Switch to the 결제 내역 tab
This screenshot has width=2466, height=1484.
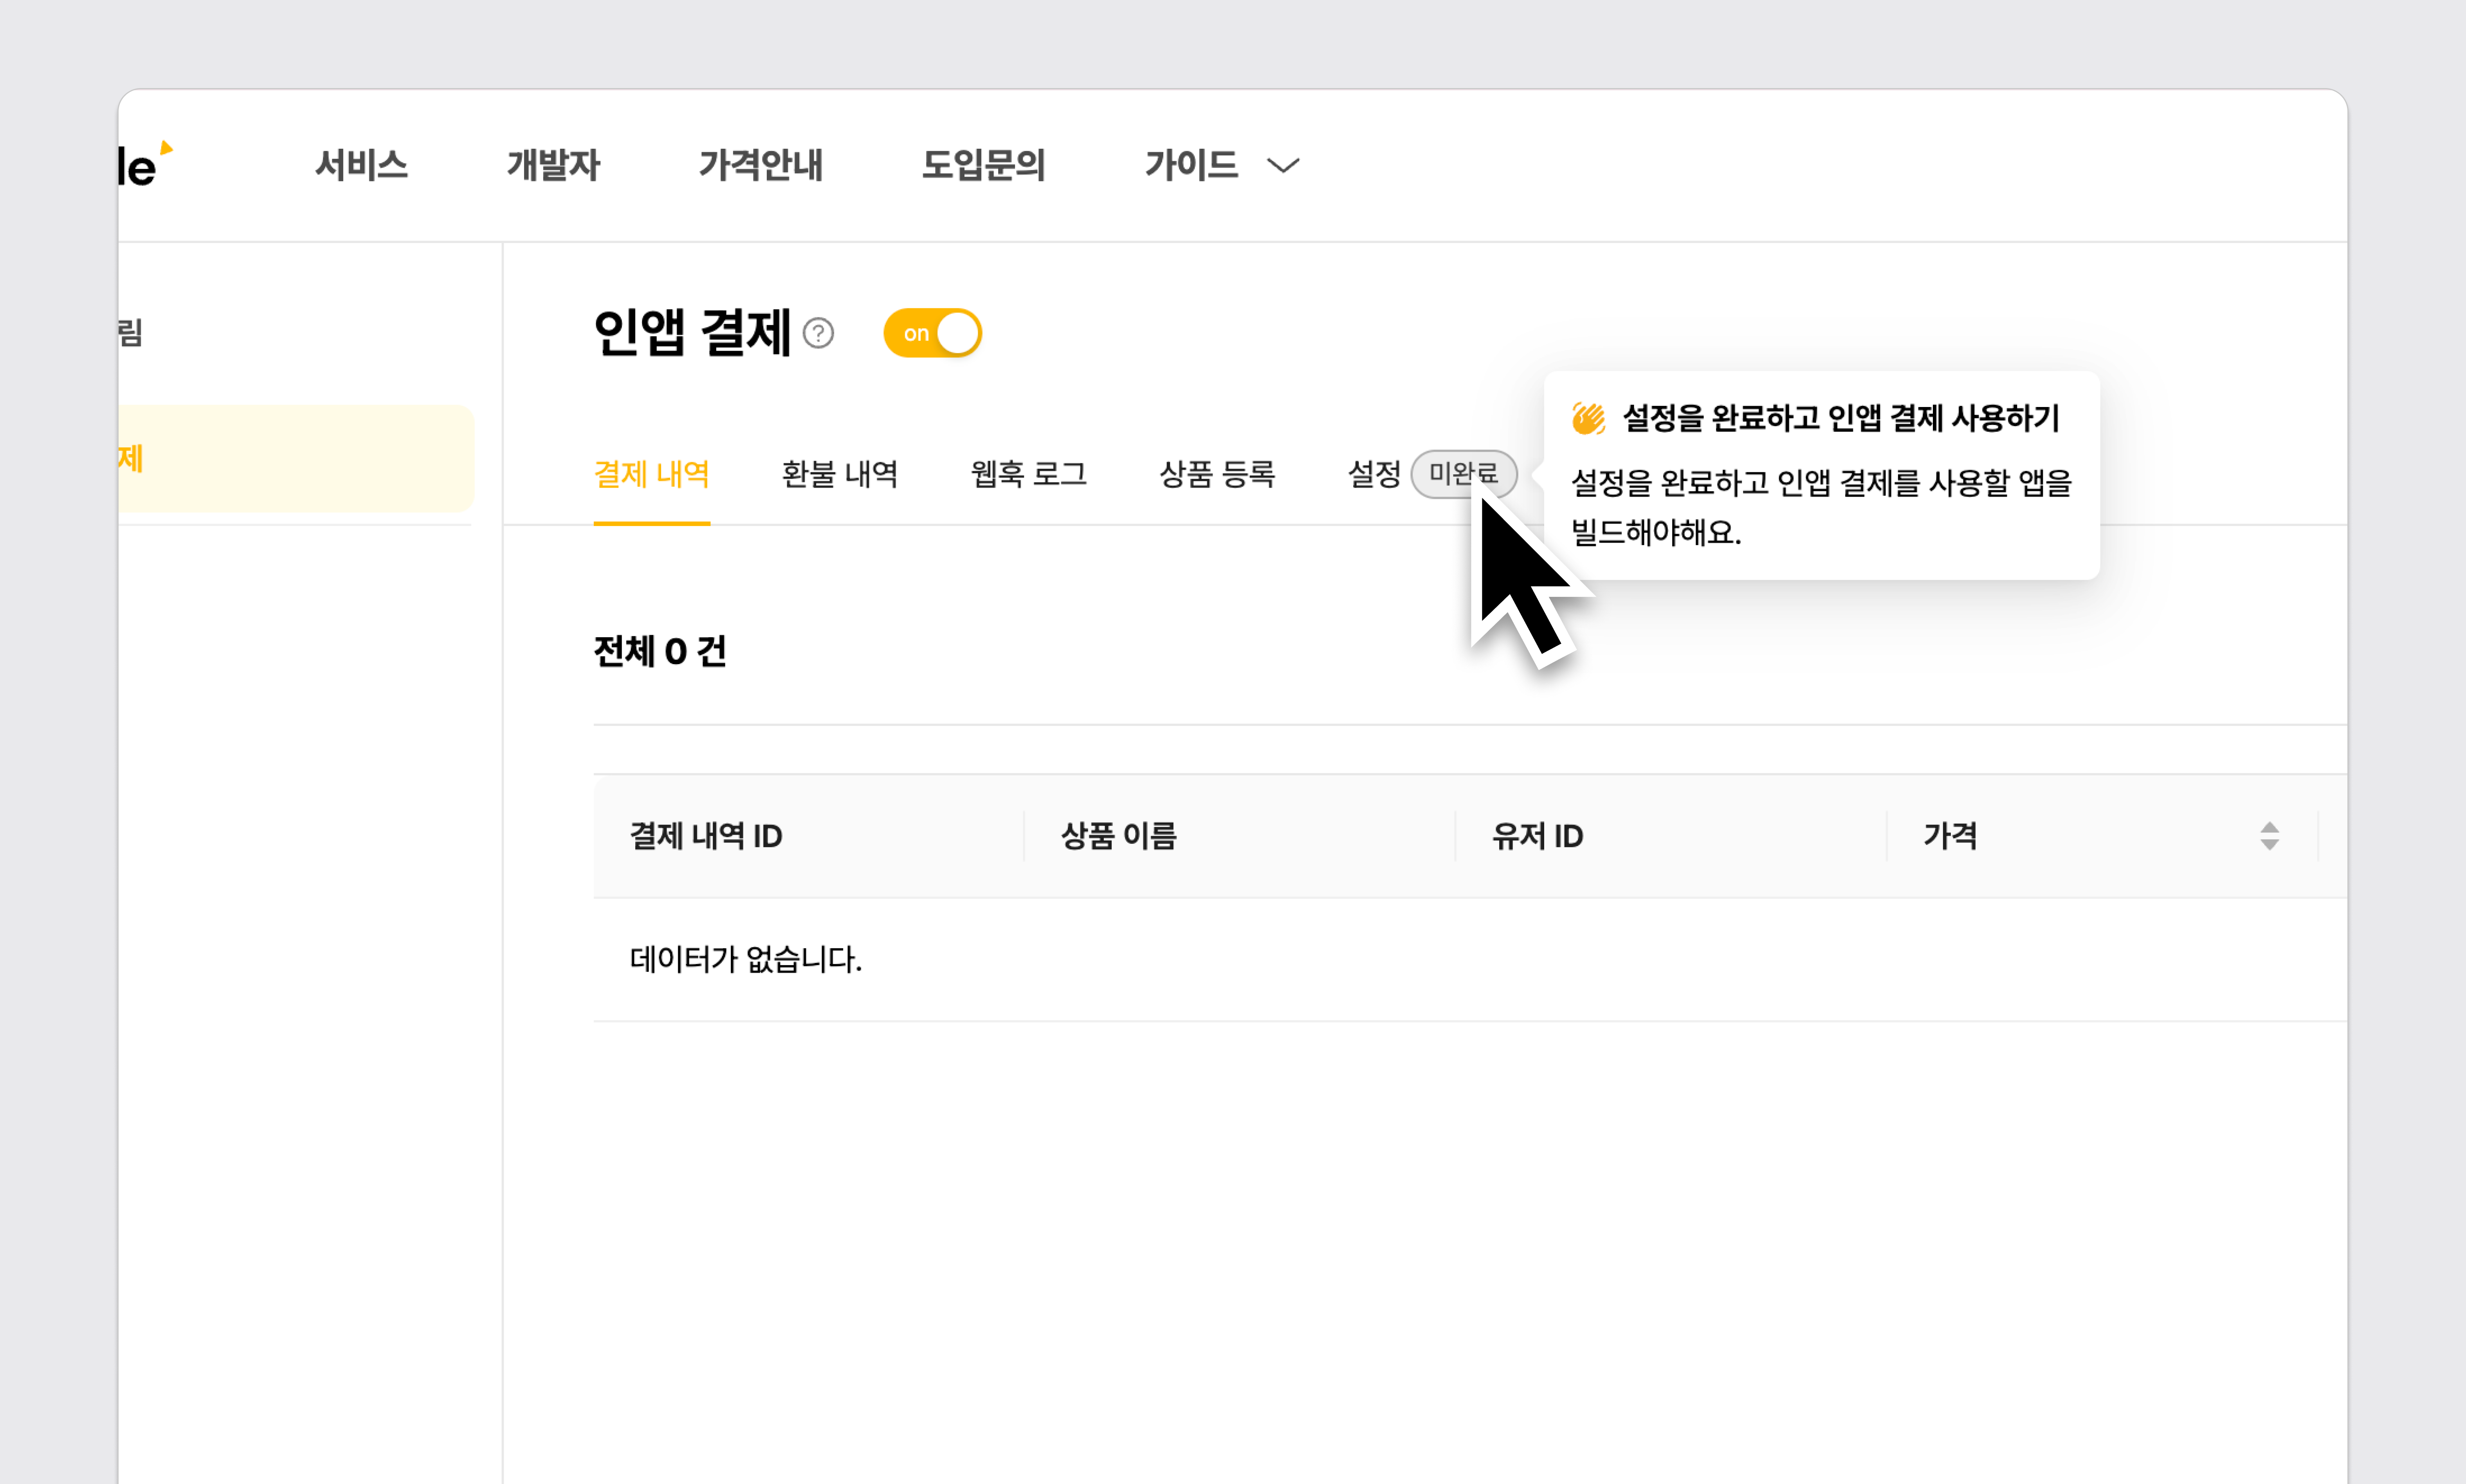(x=651, y=474)
